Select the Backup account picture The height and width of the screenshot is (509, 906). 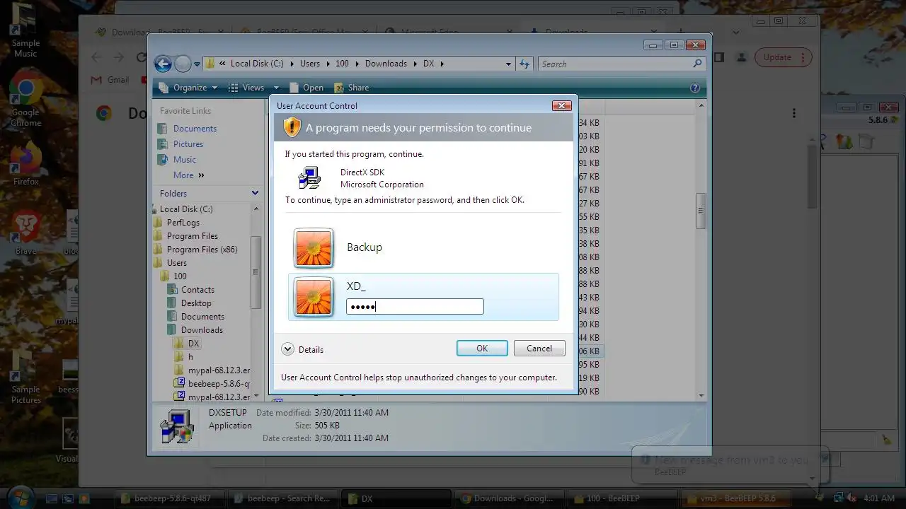314,248
